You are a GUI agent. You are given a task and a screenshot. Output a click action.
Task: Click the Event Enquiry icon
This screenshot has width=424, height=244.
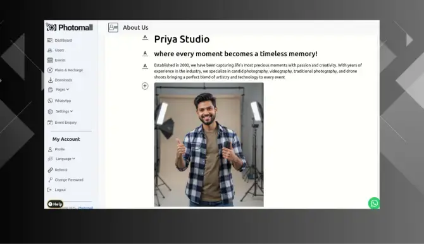[x=50, y=123]
